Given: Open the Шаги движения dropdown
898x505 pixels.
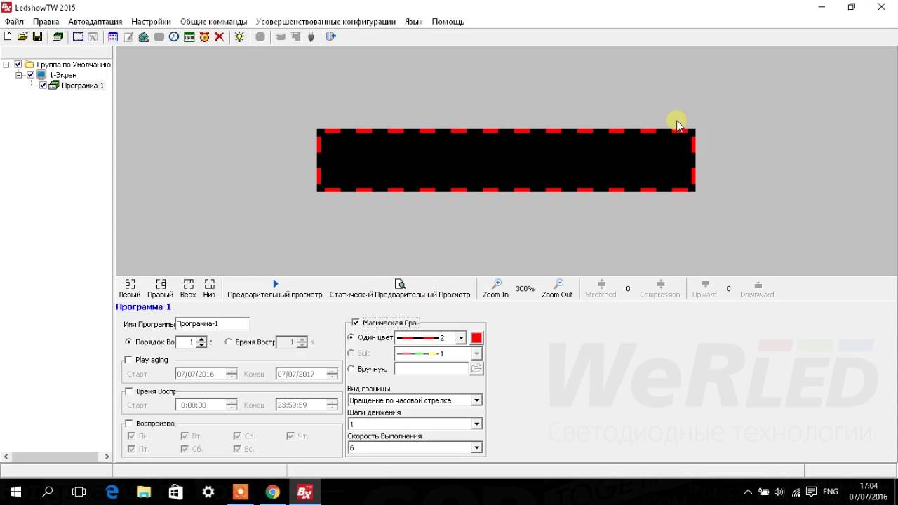Looking at the screenshot, I should click(x=476, y=424).
